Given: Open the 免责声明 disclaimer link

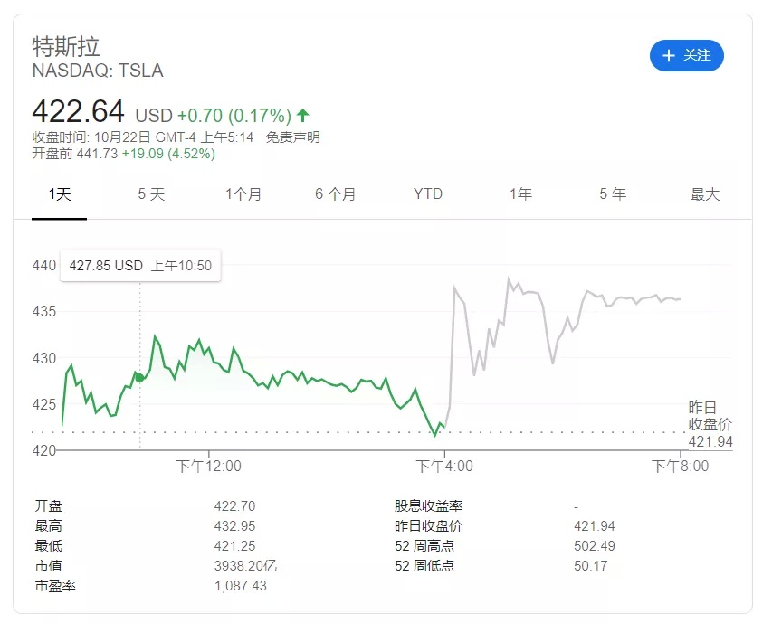Looking at the screenshot, I should click(x=293, y=137).
